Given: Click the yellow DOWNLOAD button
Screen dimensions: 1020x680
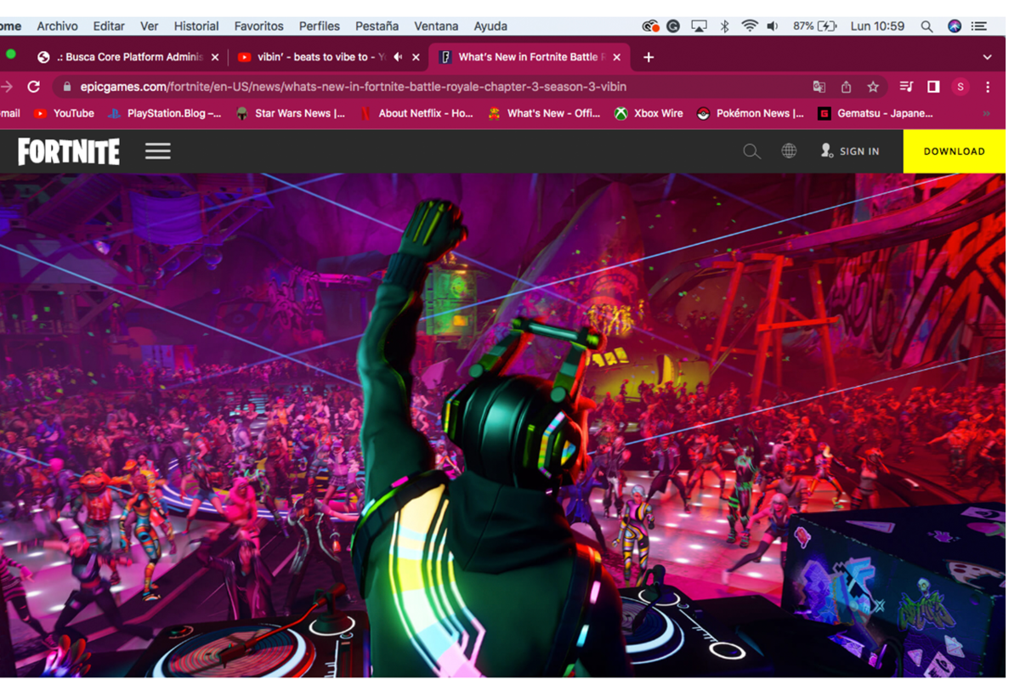Looking at the screenshot, I should (954, 151).
